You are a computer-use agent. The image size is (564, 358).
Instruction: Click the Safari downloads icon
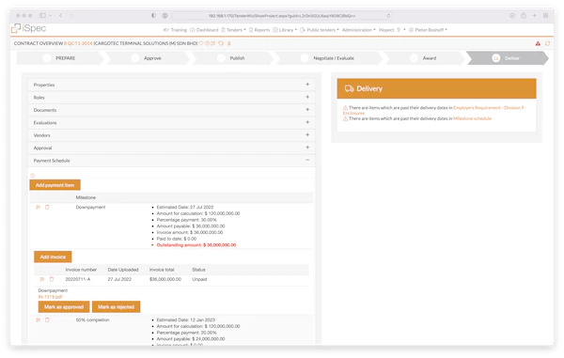click(x=512, y=15)
